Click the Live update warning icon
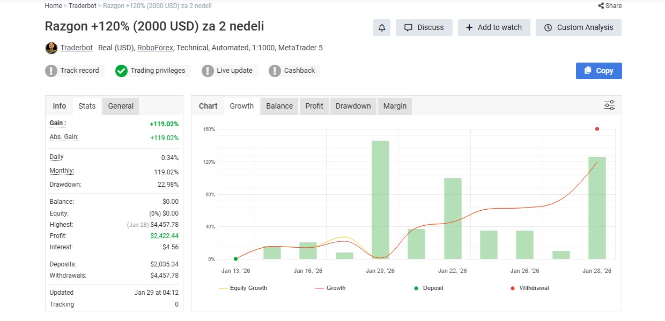The image size is (665, 321). pos(208,71)
